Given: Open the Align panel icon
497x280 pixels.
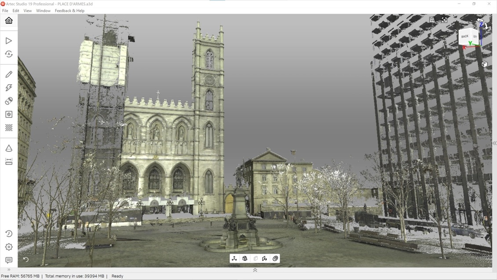Looking at the screenshot, I should (x=9, y=101).
